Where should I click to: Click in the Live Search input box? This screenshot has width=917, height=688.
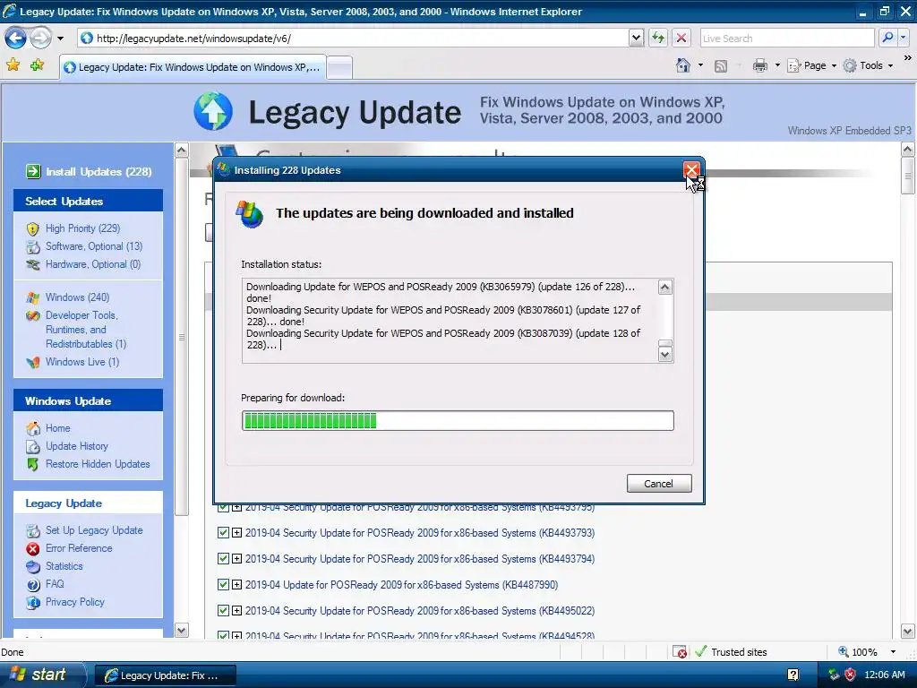pos(787,38)
